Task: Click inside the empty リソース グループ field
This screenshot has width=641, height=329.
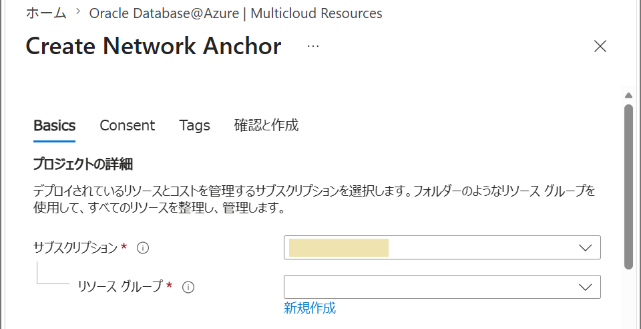Action: coord(442,287)
